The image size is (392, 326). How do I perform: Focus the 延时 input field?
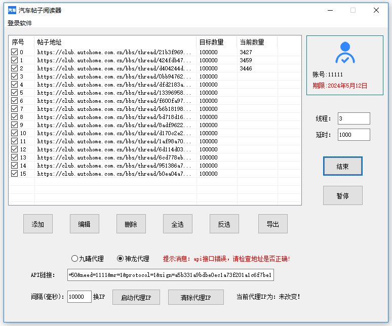coord(354,135)
